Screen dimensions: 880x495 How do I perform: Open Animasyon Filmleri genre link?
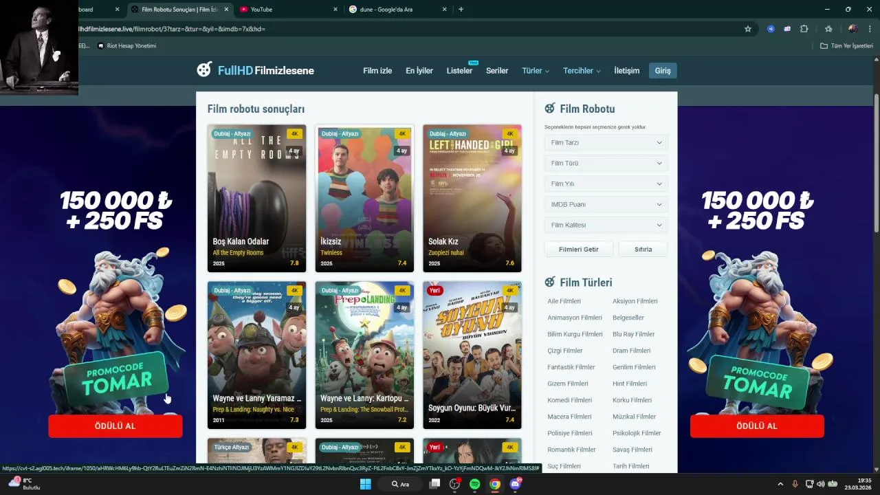(x=575, y=318)
